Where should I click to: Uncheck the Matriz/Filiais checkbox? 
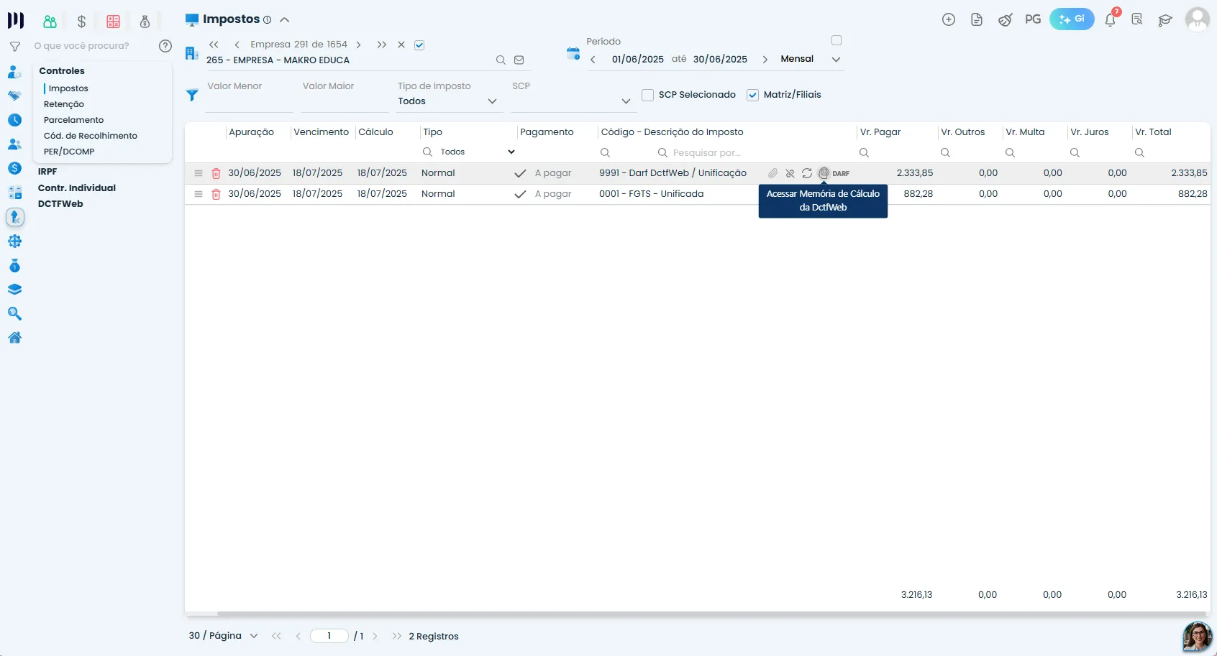pyautogui.click(x=752, y=95)
